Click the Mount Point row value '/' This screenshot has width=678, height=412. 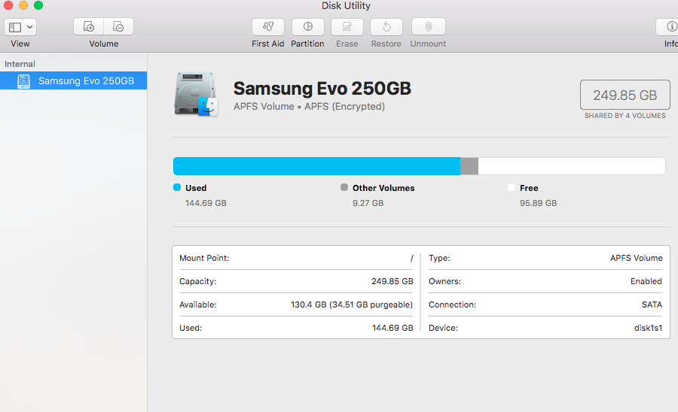[x=411, y=258]
